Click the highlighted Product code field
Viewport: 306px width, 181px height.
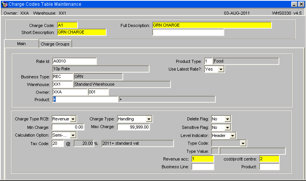tap(86, 100)
